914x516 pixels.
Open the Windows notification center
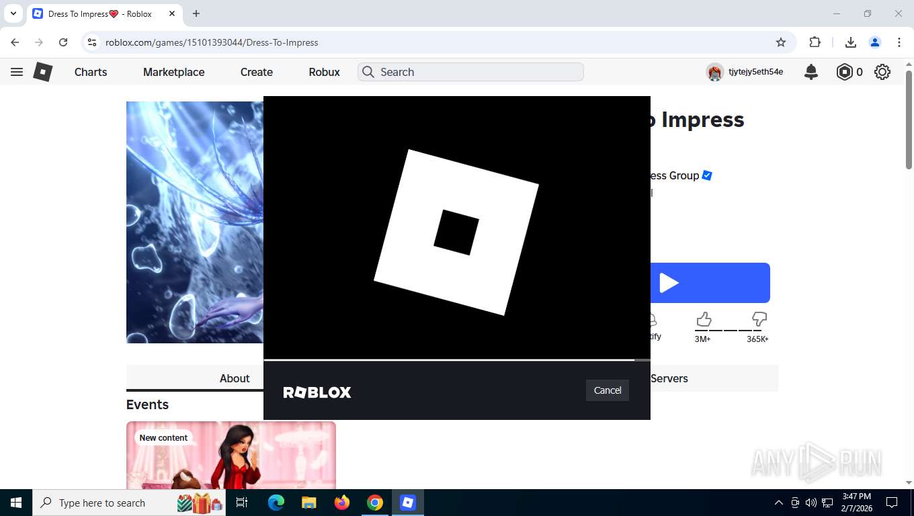click(892, 503)
